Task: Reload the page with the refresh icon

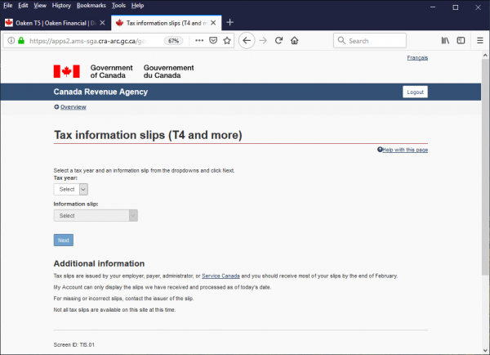Action: pyautogui.click(x=278, y=40)
